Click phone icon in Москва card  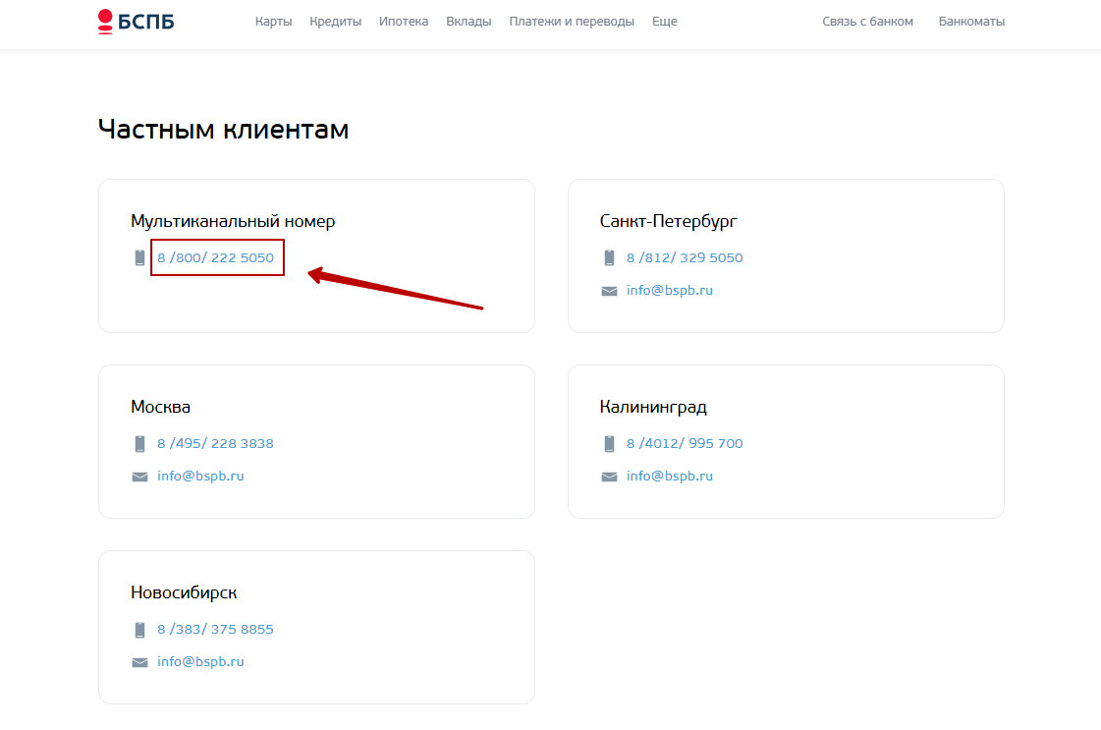pyautogui.click(x=139, y=443)
